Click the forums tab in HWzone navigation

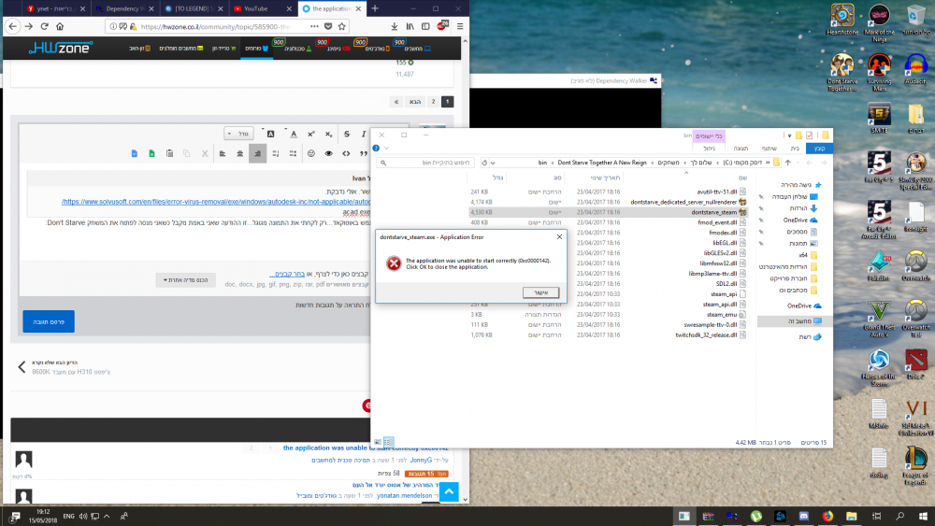257,49
